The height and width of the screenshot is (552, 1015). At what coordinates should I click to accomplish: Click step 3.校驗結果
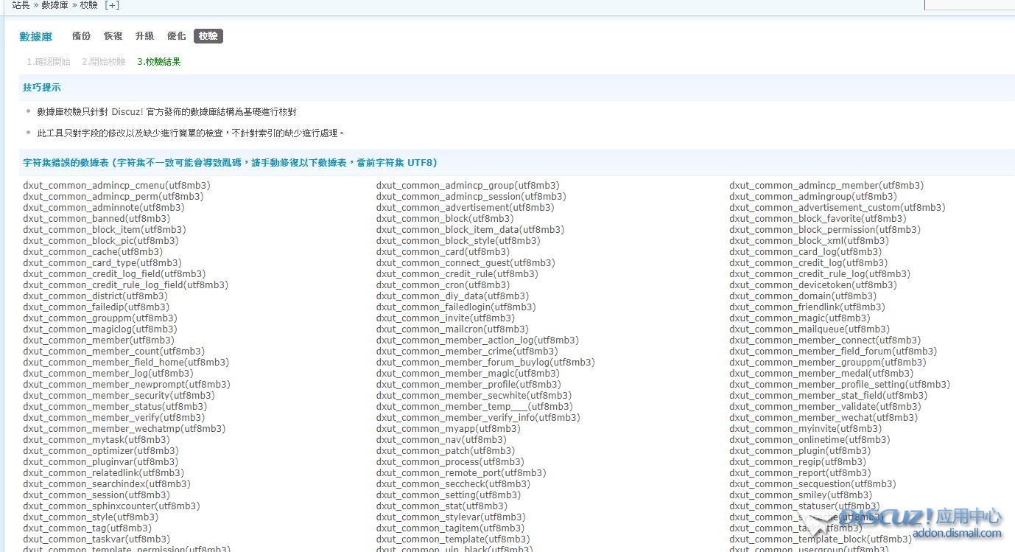coord(158,62)
